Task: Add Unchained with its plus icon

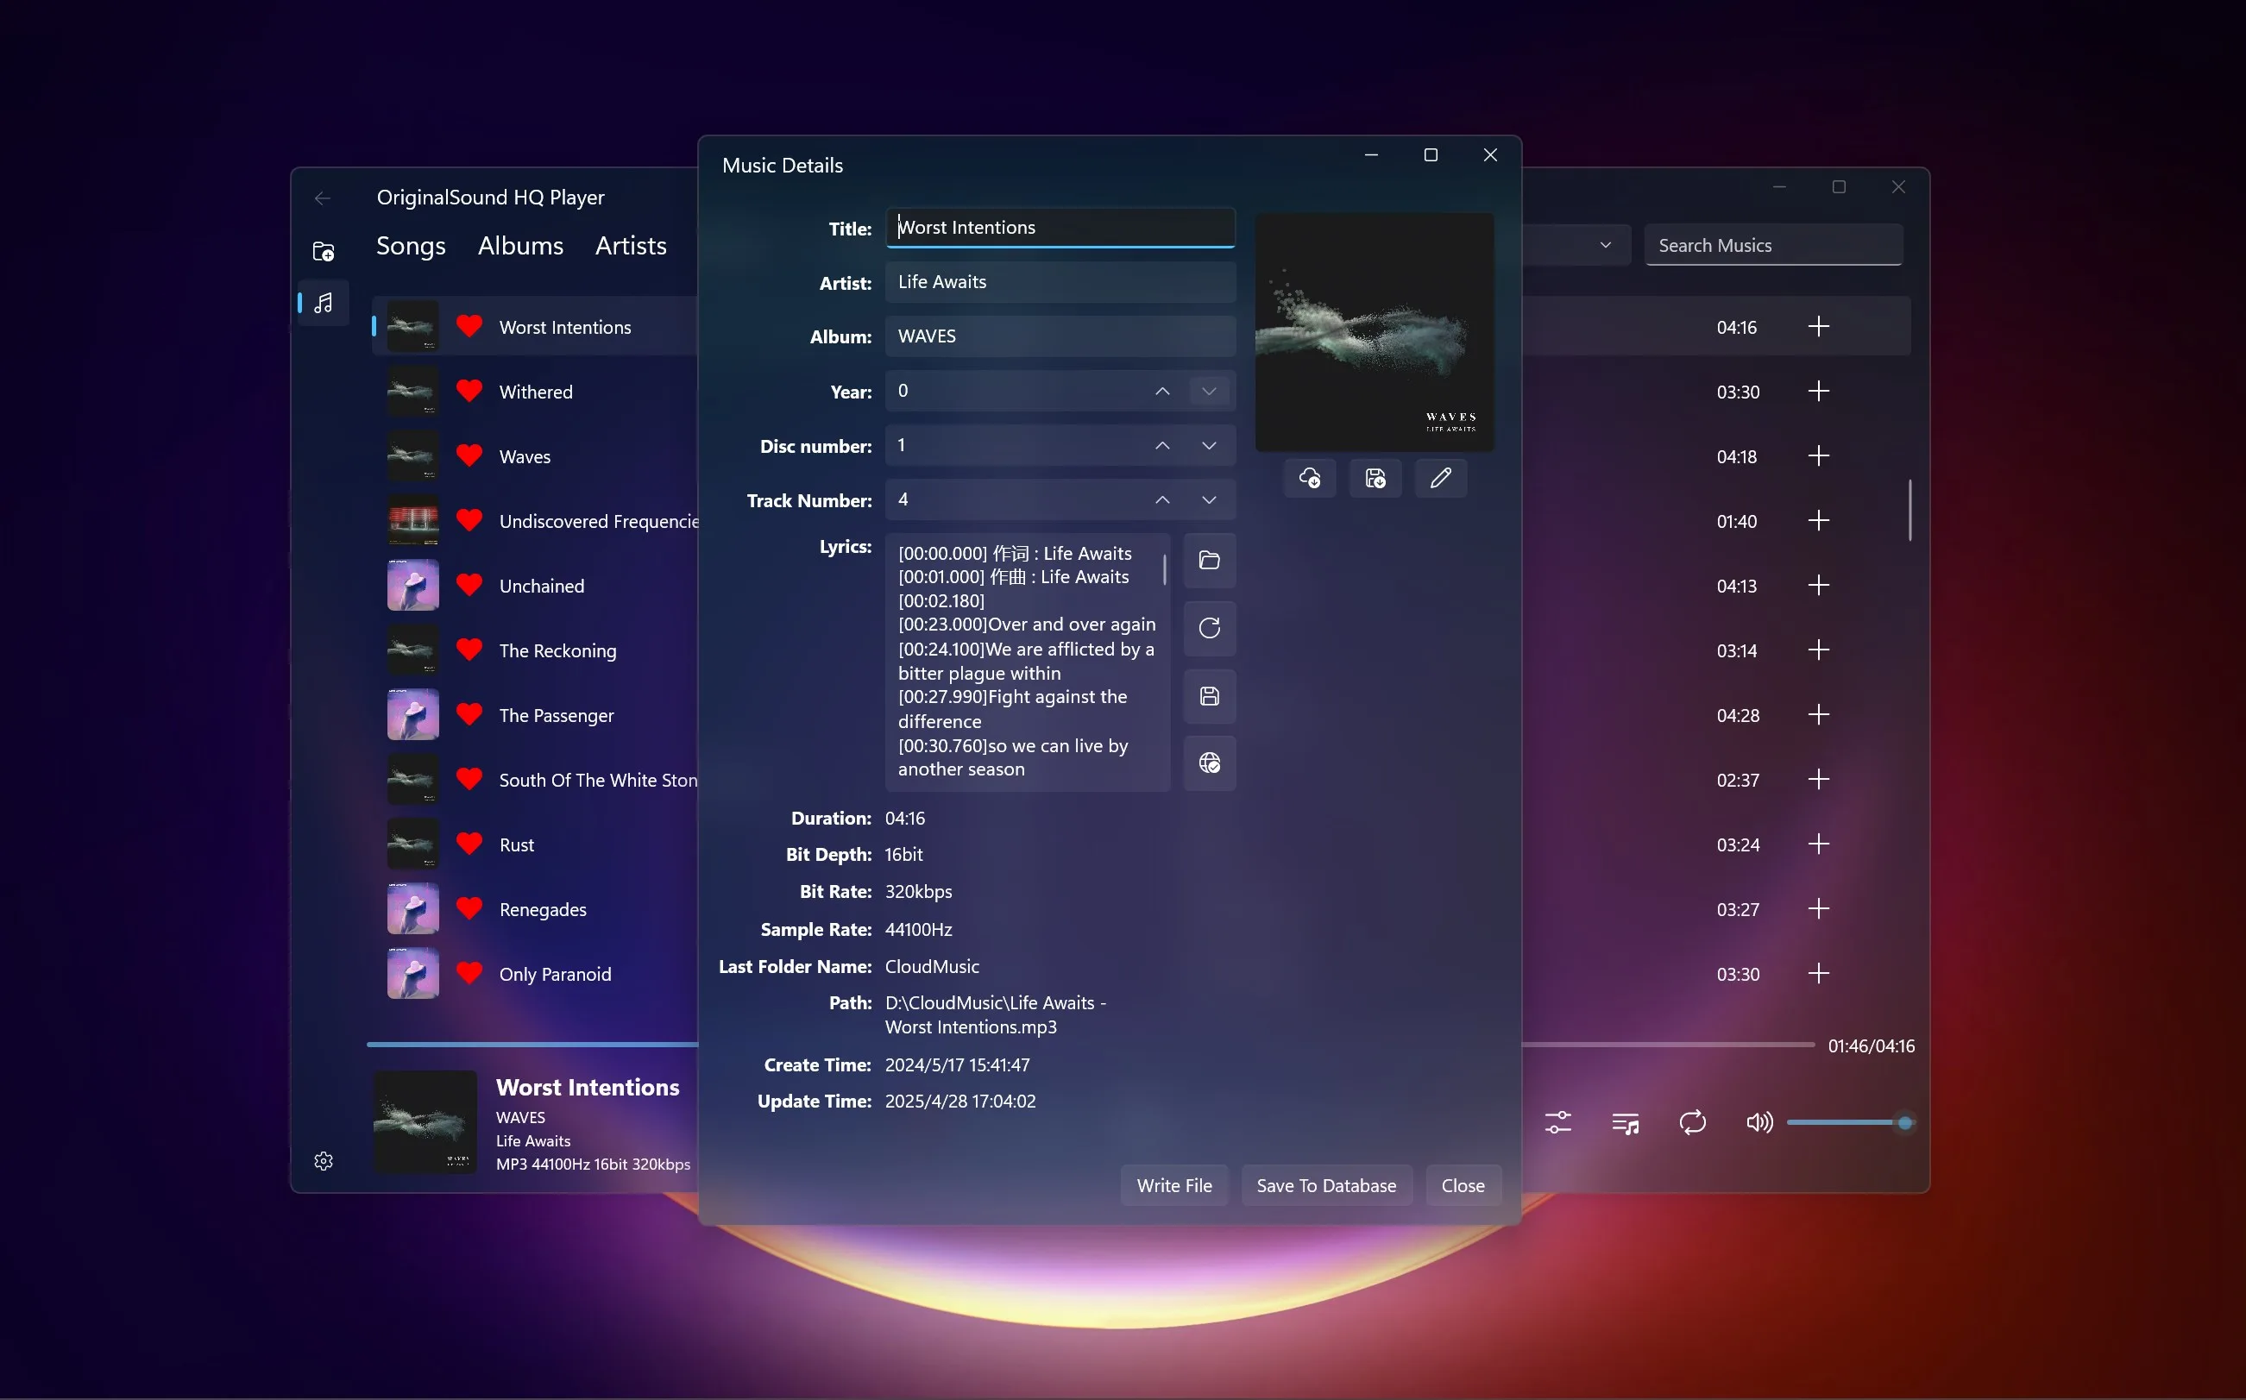Action: pyautogui.click(x=1818, y=585)
